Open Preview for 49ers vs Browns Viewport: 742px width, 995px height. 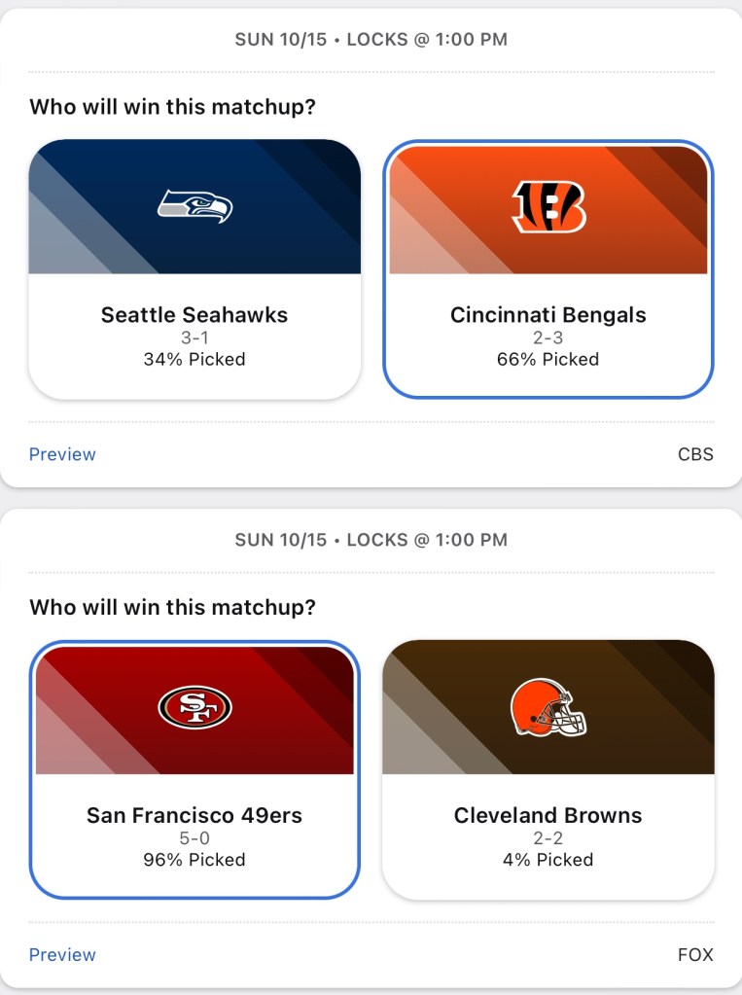click(x=62, y=955)
